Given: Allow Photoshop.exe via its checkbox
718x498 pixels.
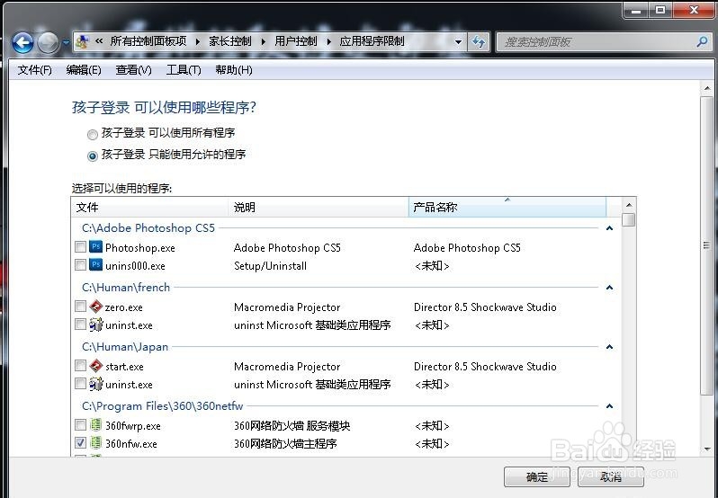Looking at the screenshot, I should 81,247.
